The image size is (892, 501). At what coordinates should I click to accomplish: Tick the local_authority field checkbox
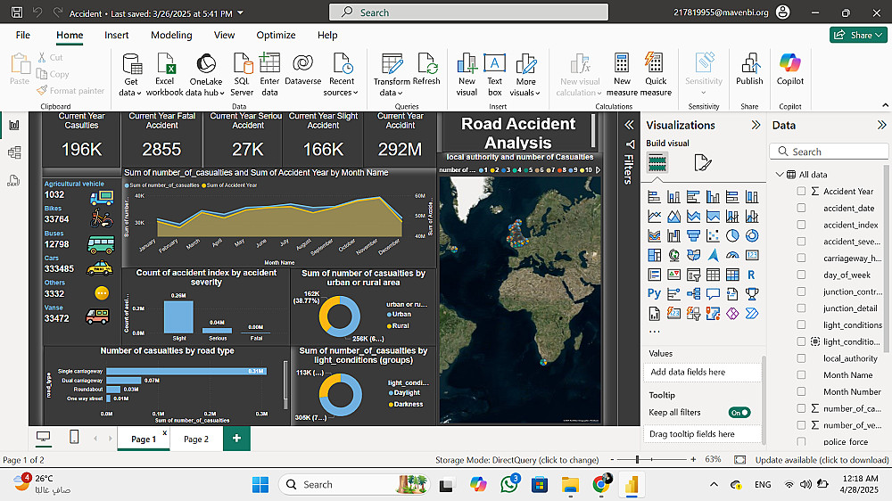point(801,358)
